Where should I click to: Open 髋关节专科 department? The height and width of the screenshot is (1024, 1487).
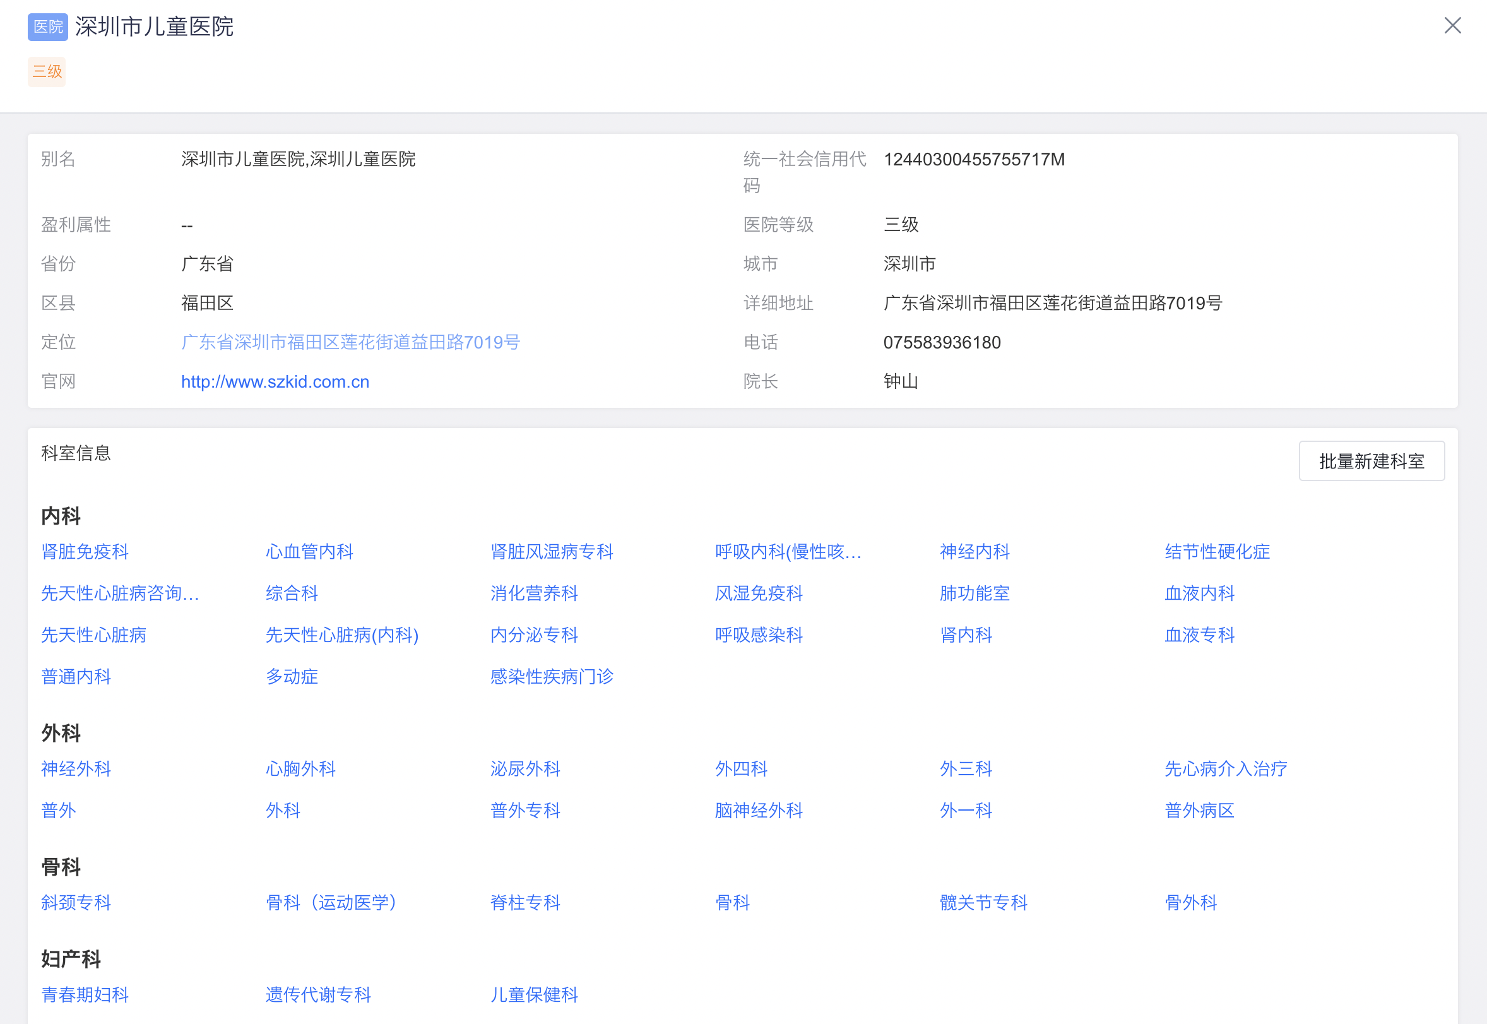983,903
